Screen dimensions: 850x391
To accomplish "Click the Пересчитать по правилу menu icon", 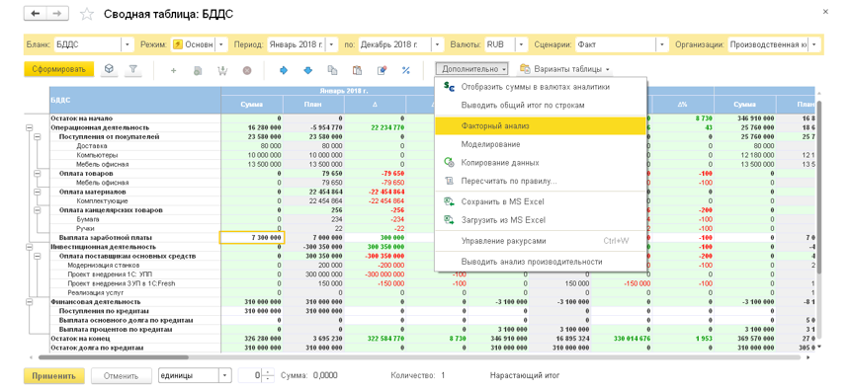I will tap(449, 181).
